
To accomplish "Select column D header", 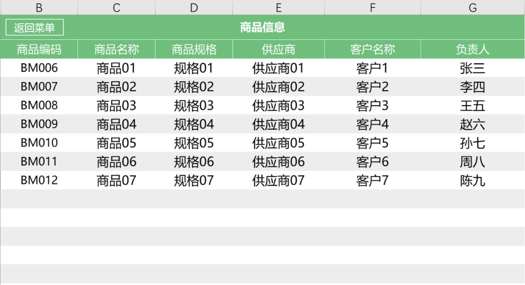I will point(194,7).
